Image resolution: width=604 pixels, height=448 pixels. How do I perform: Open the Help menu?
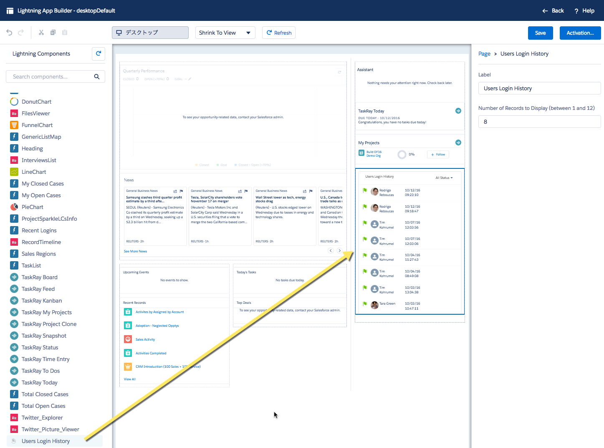click(x=584, y=10)
